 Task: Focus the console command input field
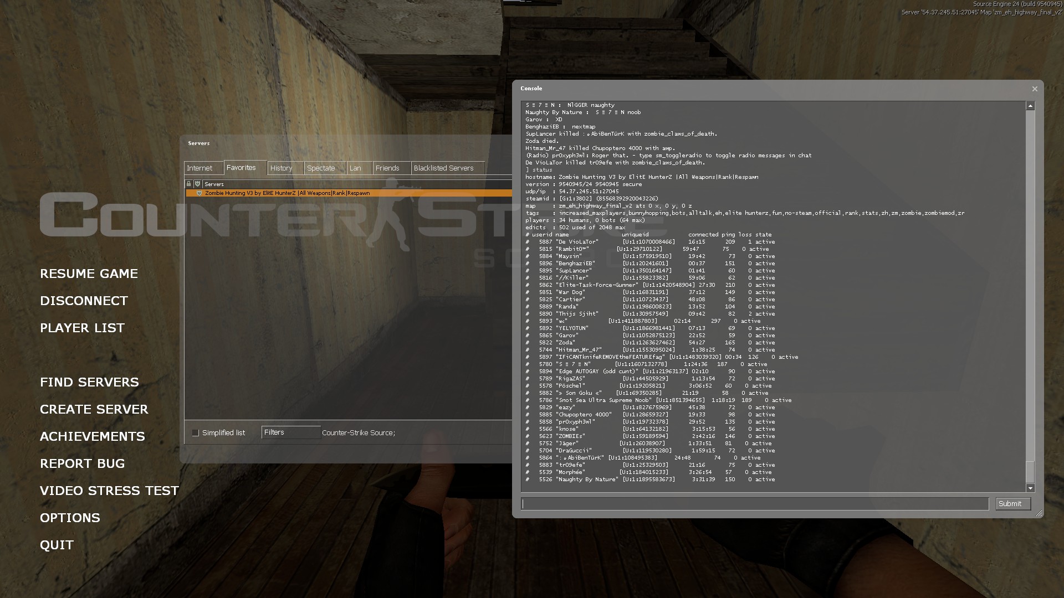[755, 504]
